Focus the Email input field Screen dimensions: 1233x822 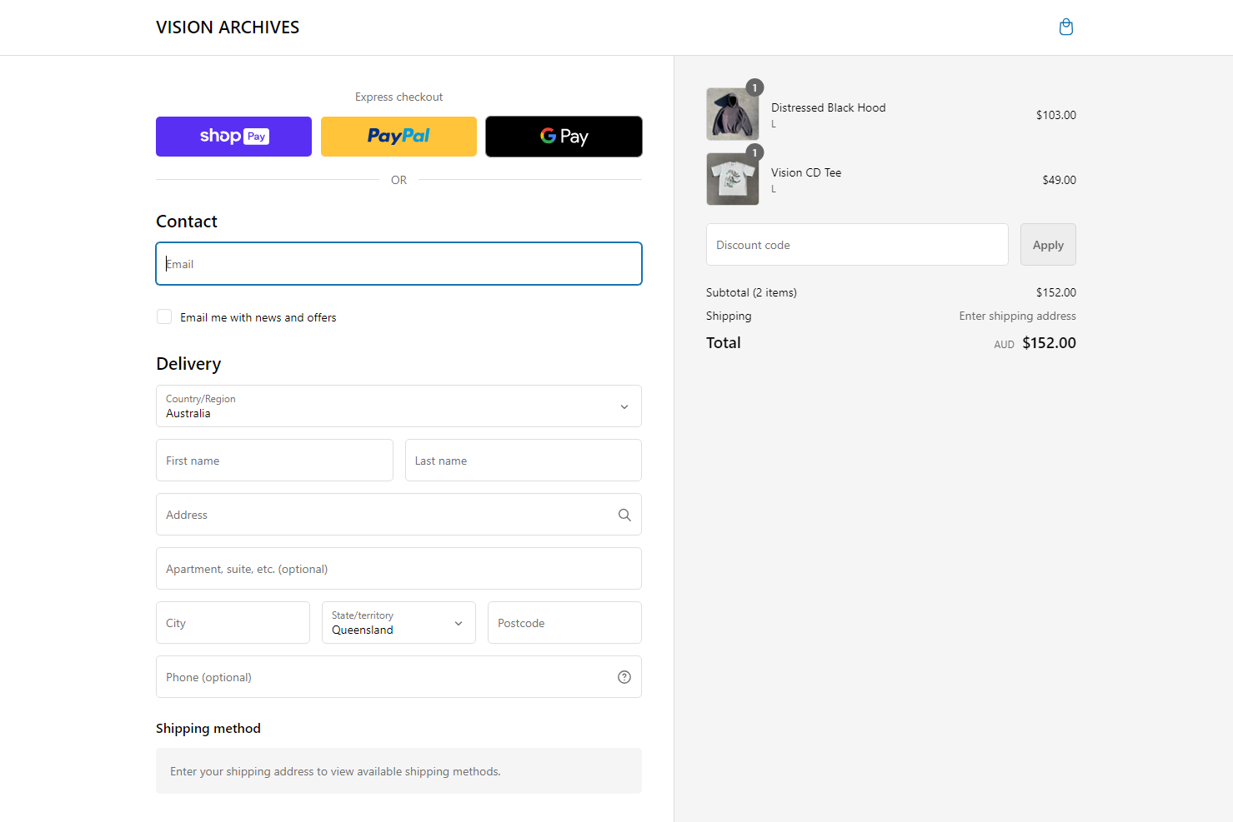point(398,264)
